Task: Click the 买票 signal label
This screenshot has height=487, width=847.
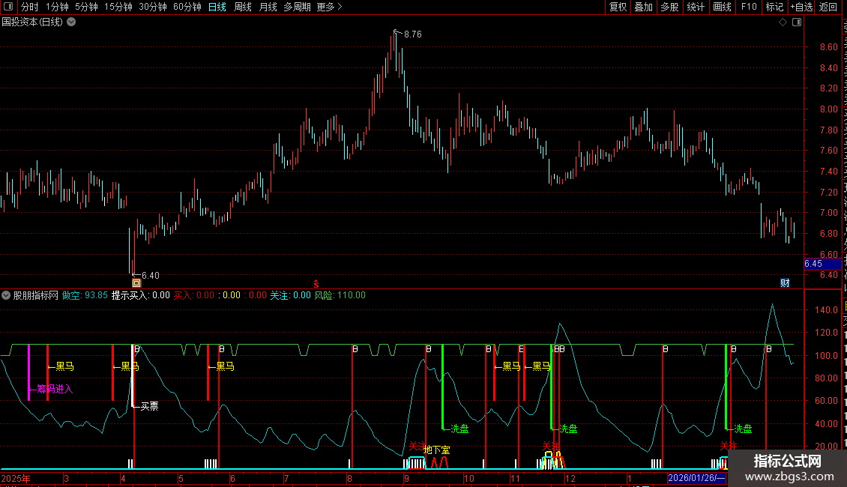Action: [150, 406]
